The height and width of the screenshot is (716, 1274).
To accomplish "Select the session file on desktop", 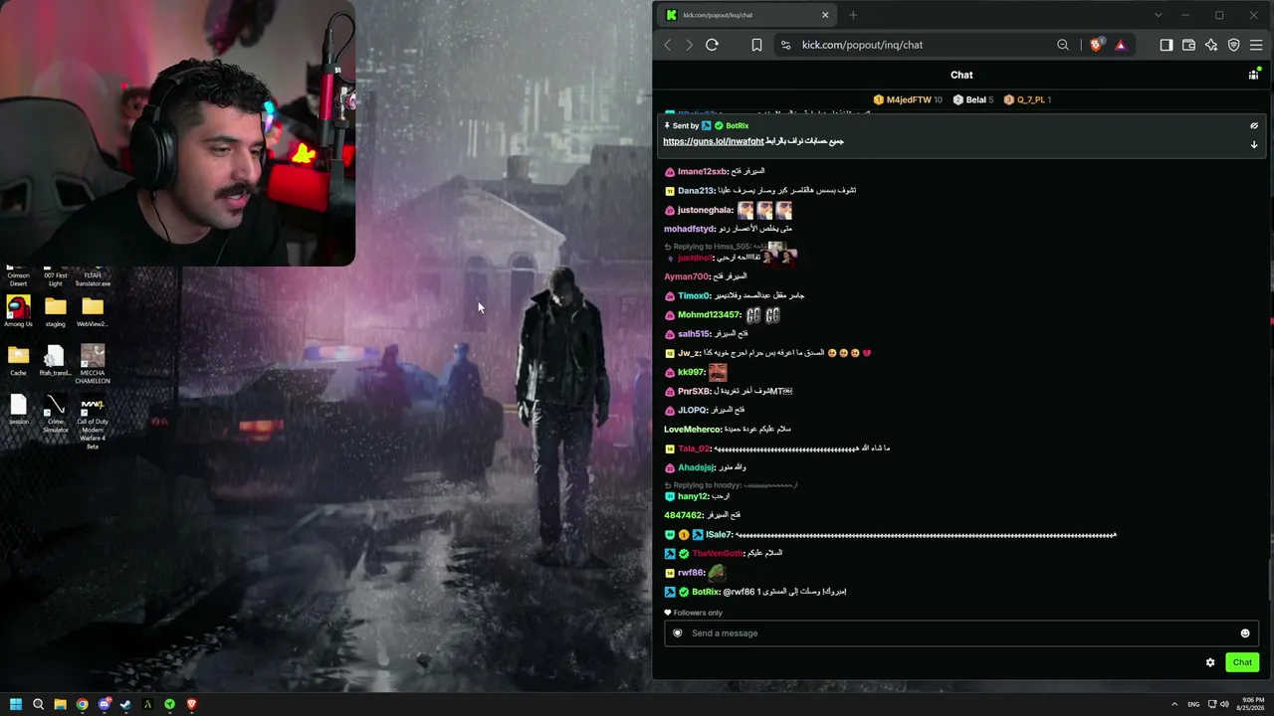I will coord(18,410).
